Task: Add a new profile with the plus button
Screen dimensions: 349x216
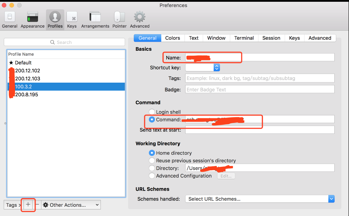Action: (x=28, y=205)
